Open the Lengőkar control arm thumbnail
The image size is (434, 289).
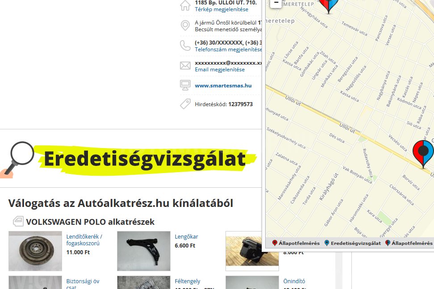143,251
